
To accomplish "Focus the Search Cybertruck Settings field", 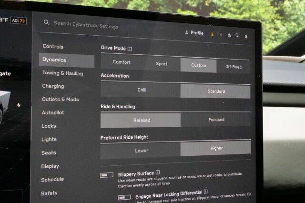I will [x=86, y=25].
